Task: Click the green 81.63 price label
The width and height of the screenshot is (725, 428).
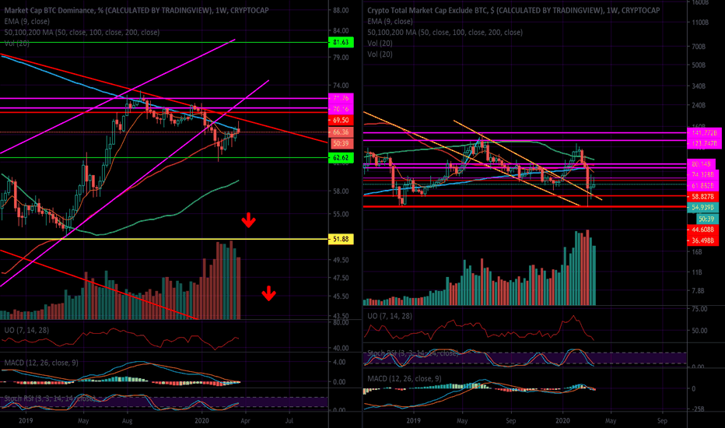Action: pos(341,43)
